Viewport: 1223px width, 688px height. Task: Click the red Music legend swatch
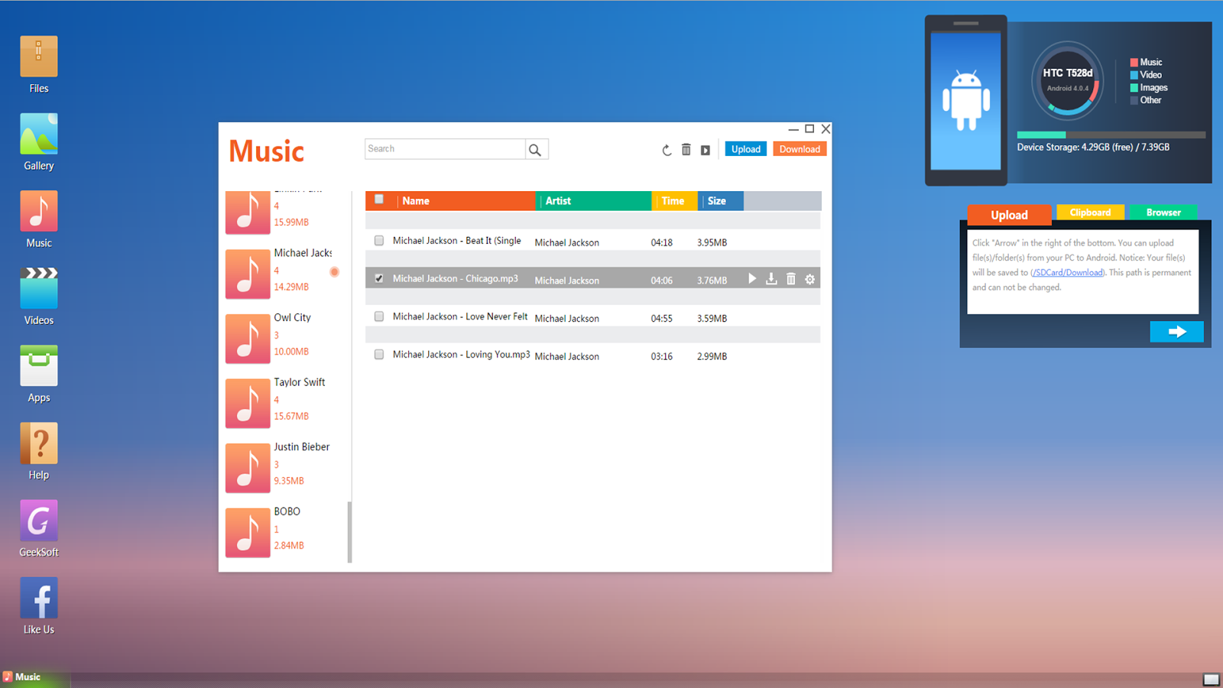[1134, 63]
